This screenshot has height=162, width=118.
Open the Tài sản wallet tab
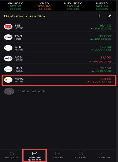coord(58,155)
